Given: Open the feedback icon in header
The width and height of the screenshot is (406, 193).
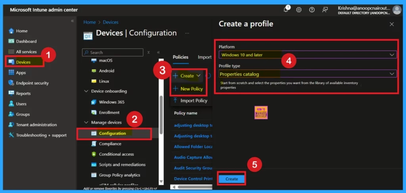Looking at the screenshot, I should click(x=325, y=10).
